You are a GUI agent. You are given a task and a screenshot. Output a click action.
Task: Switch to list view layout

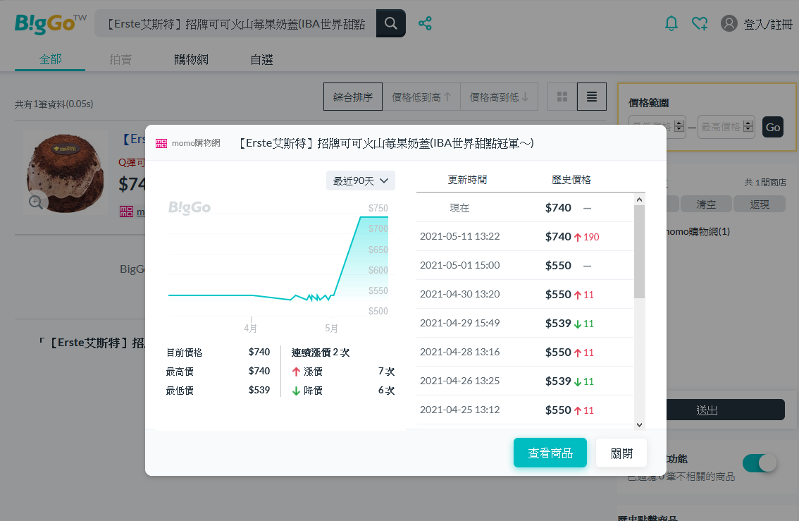tap(592, 97)
